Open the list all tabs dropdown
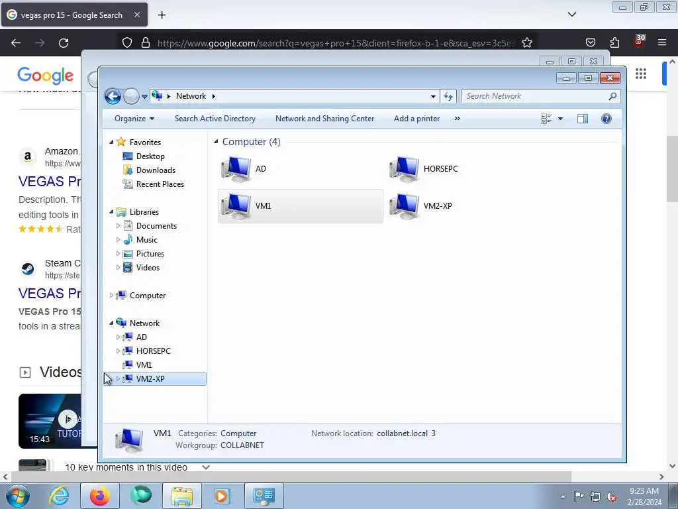The image size is (678, 509). (572, 15)
